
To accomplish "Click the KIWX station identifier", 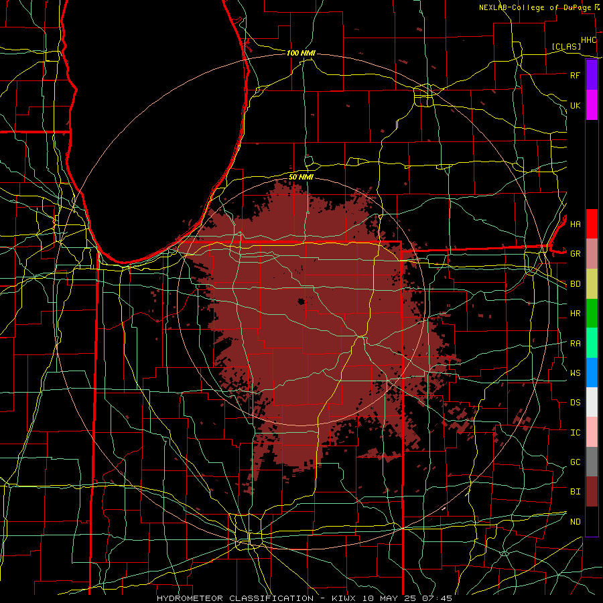I will (342, 598).
